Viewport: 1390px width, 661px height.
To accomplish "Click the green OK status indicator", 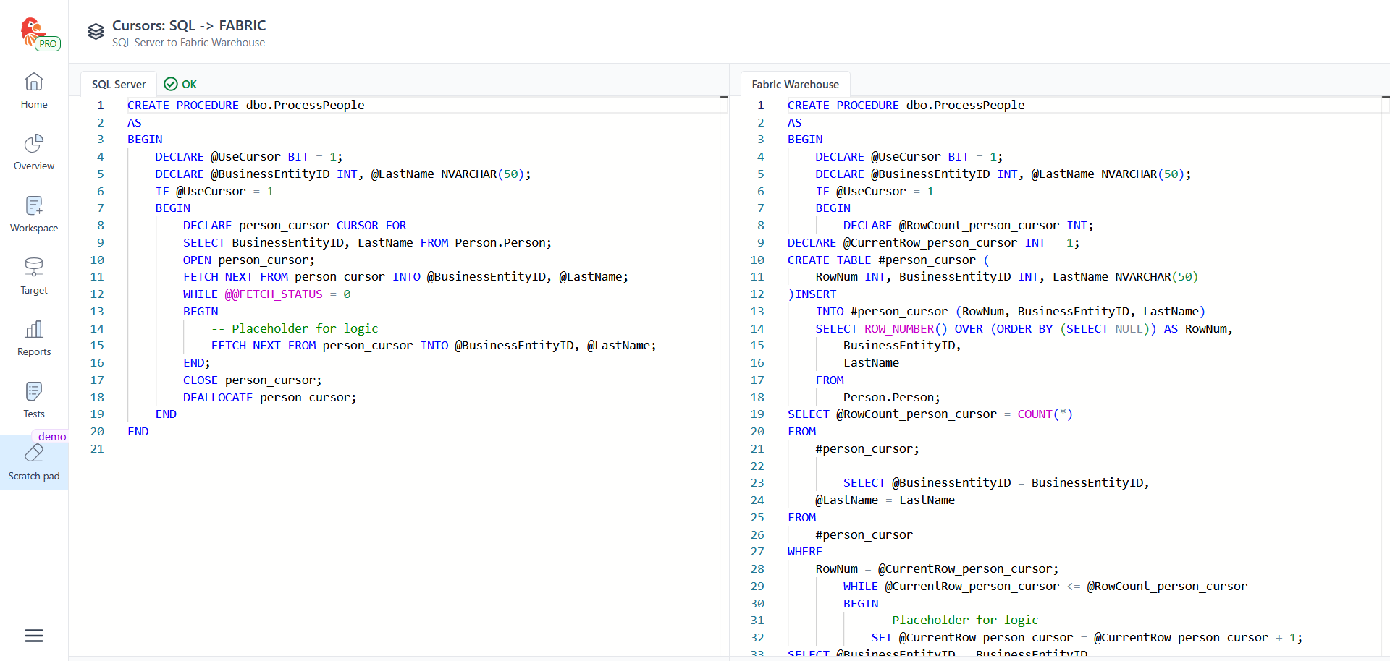I will 181,85.
